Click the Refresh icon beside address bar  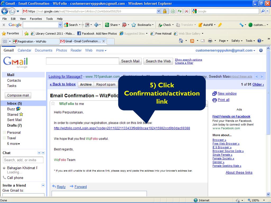[180, 11]
